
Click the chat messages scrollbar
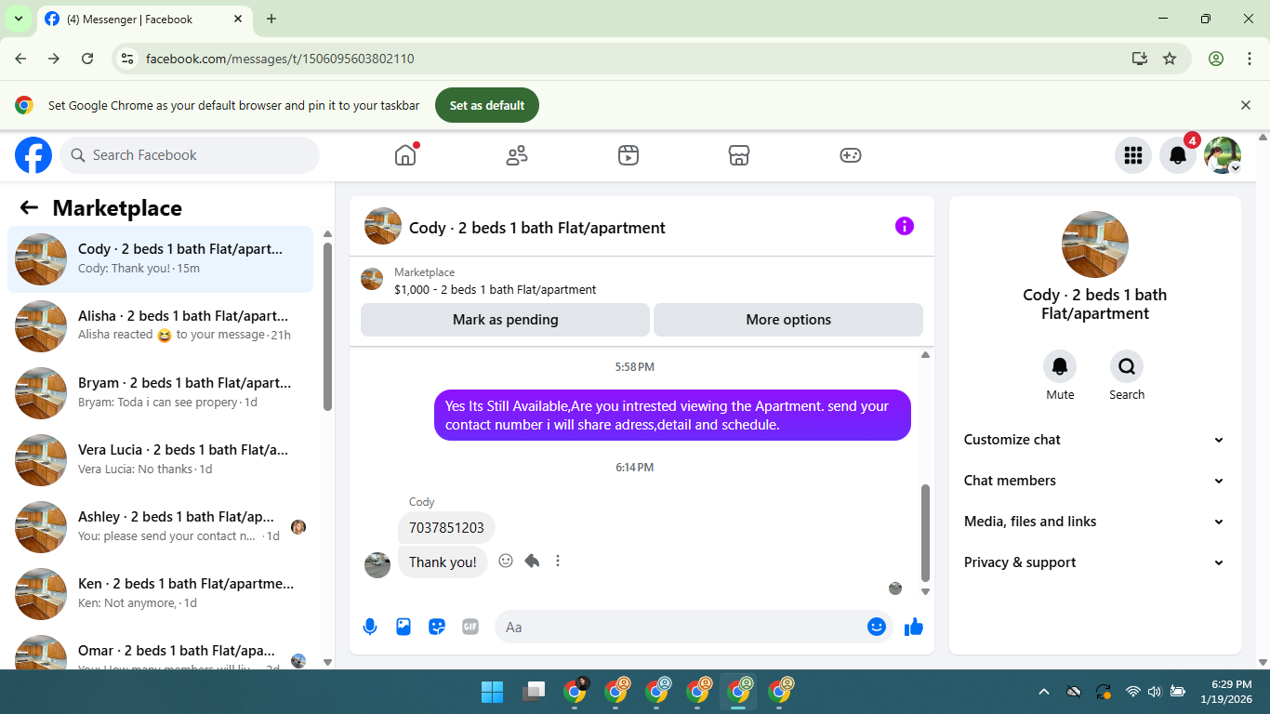[x=925, y=532]
